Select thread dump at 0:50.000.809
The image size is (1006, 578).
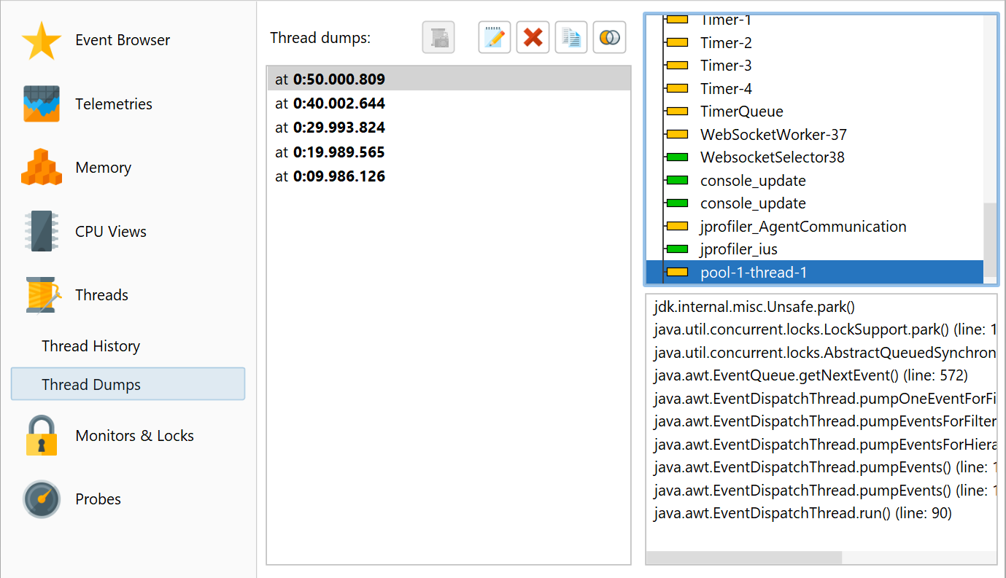click(449, 79)
